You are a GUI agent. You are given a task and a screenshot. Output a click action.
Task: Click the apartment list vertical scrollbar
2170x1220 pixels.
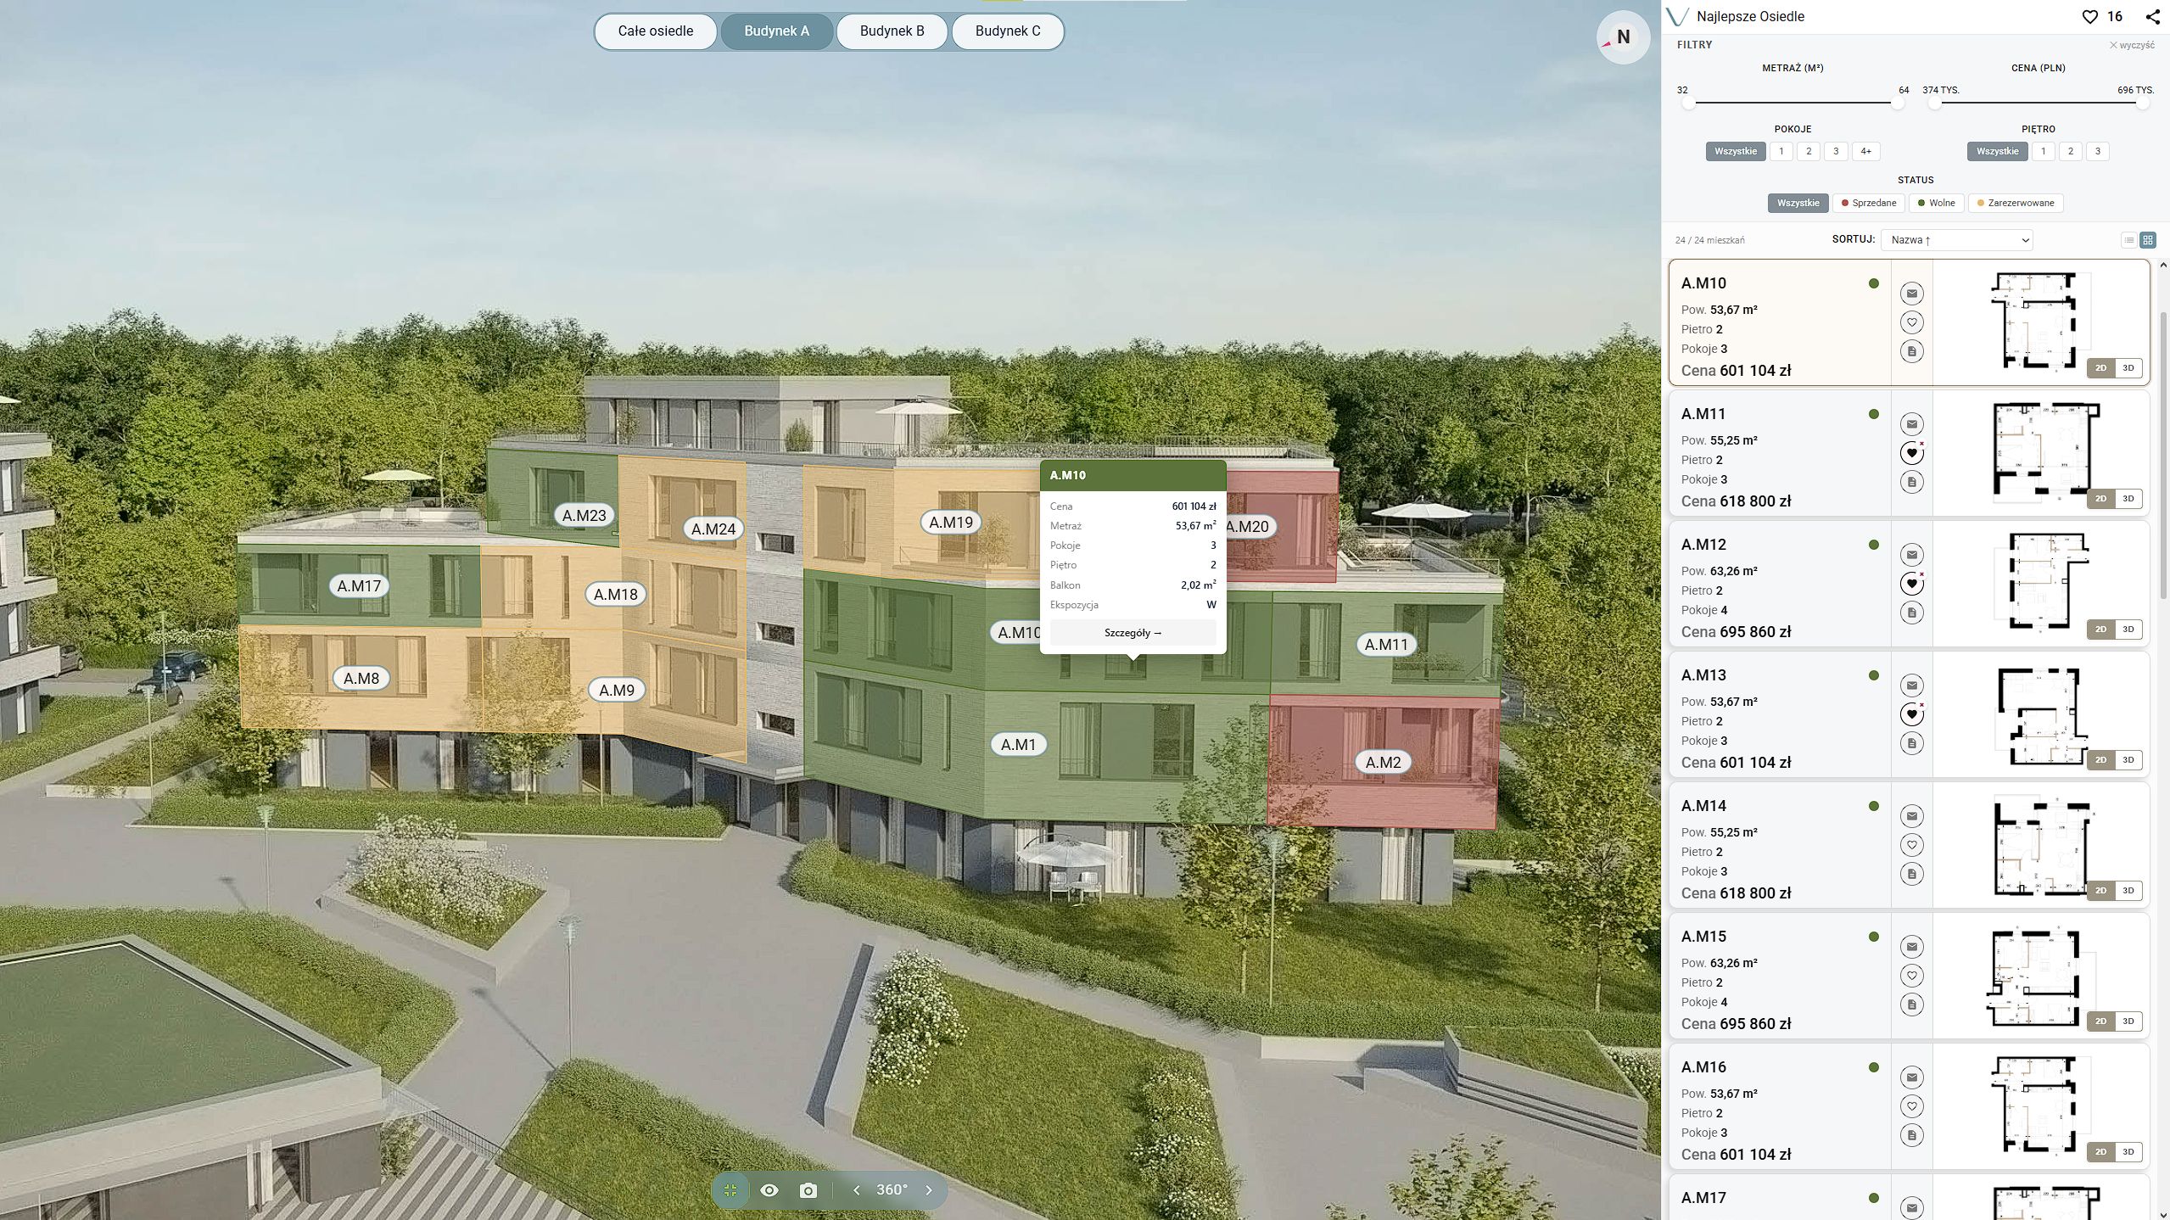(x=2163, y=456)
